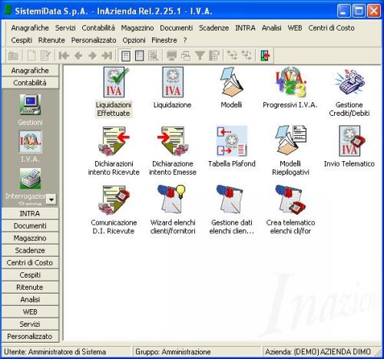Launch Wizard elenchi clienti/fornitori
The image size is (384, 359).
[x=171, y=199]
